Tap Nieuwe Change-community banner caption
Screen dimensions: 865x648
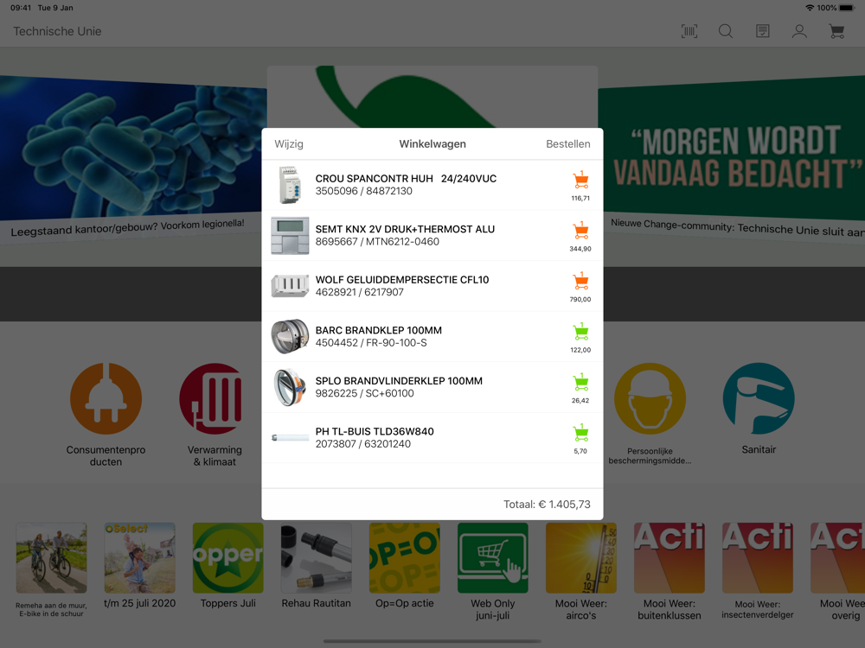[x=738, y=227]
